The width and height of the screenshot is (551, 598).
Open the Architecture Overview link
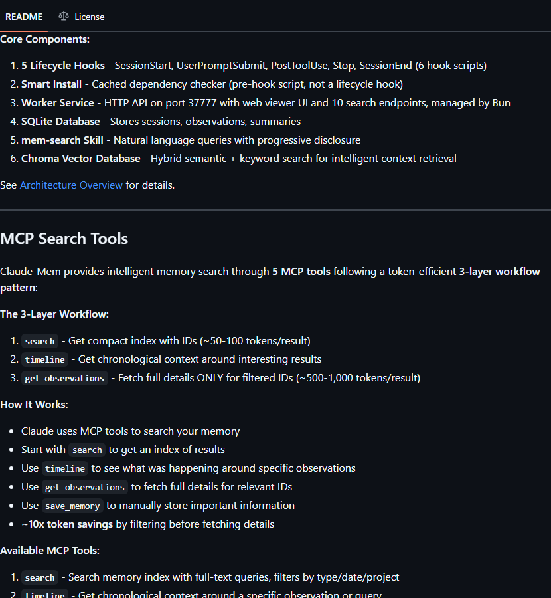tap(71, 185)
